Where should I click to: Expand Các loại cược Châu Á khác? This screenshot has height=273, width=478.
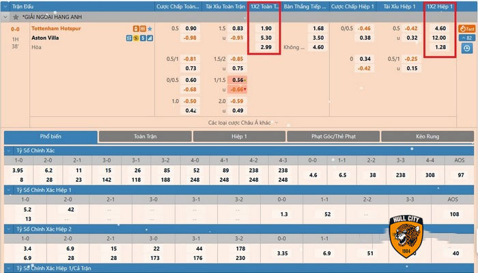pyautogui.click(x=239, y=123)
